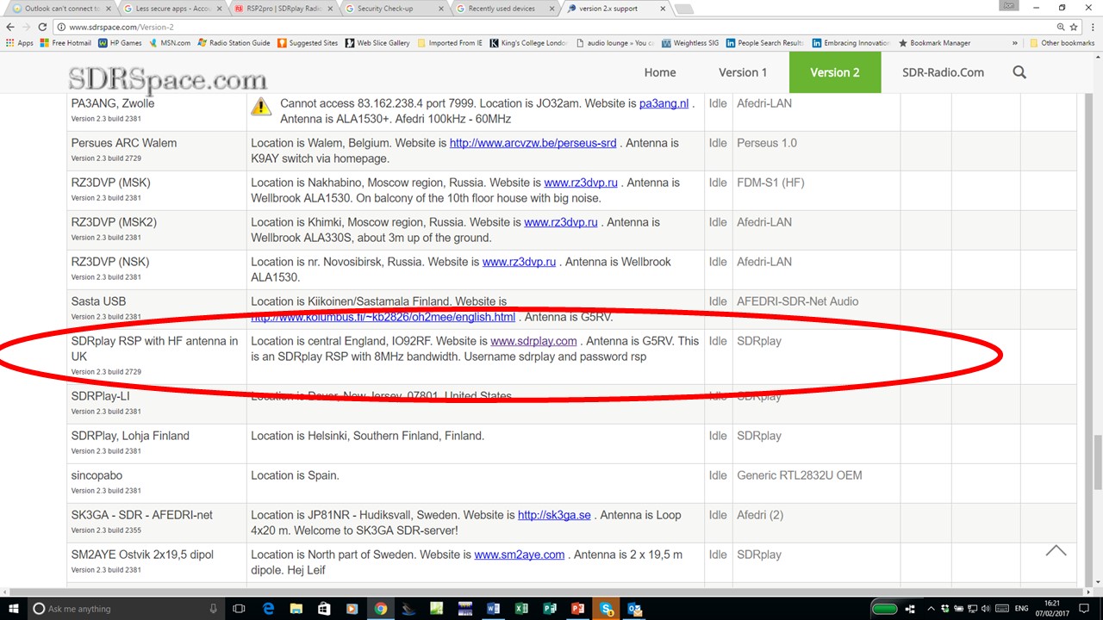Image resolution: width=1103 pixels, height=620 pixels.
Task: Click the address bar URL field
Action: (551, 27)
